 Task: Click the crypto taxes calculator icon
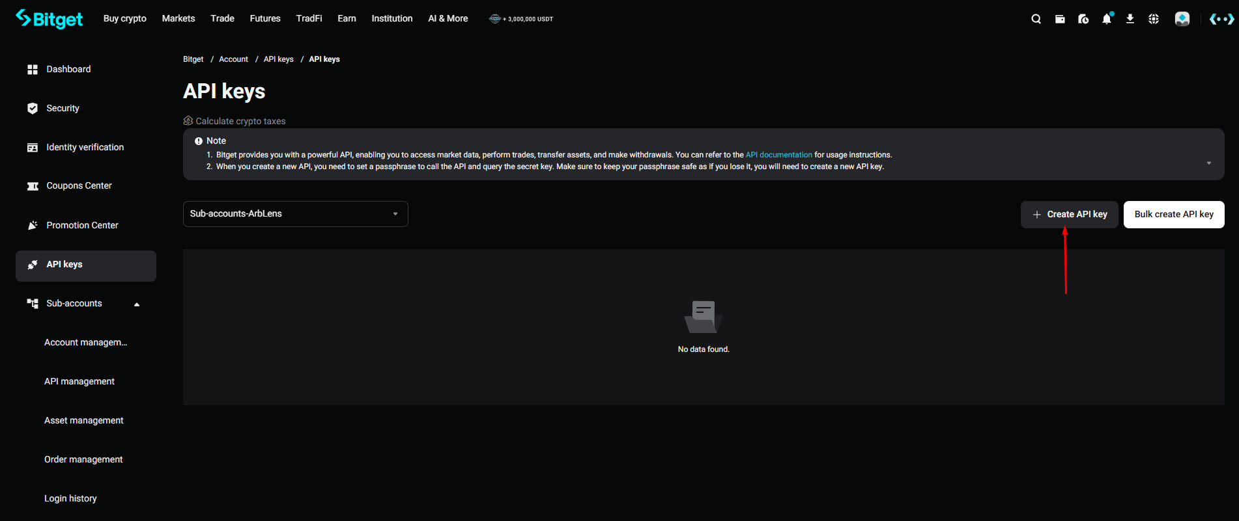point(188,121)
